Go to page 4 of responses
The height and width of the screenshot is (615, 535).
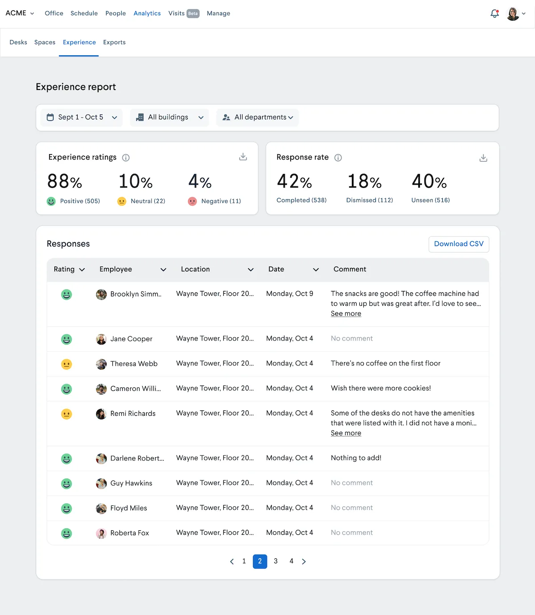pos(291,562)
